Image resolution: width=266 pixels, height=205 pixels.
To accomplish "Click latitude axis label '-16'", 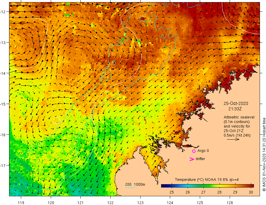I will click(x=3, y=135).
